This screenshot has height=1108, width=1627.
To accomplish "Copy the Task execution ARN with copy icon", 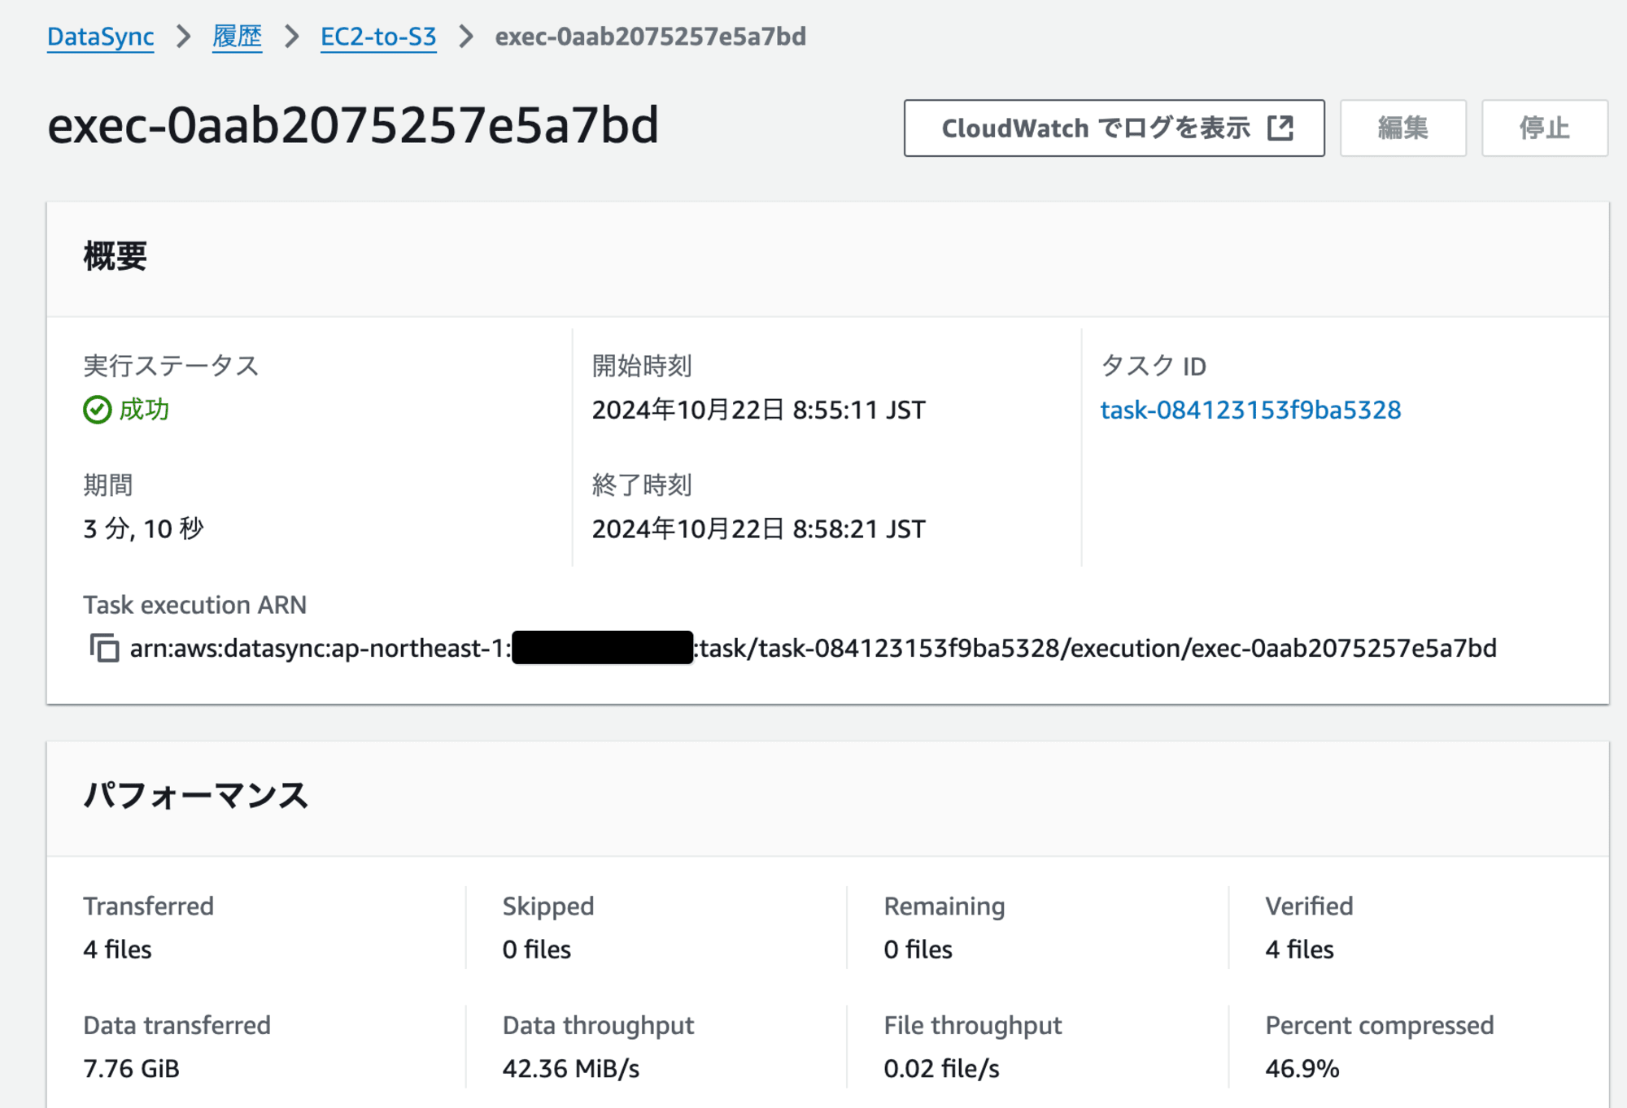I will point(104,648).
